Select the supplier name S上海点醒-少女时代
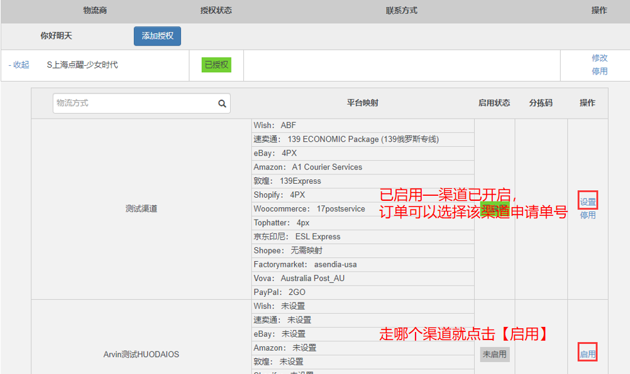 (82, 65)
